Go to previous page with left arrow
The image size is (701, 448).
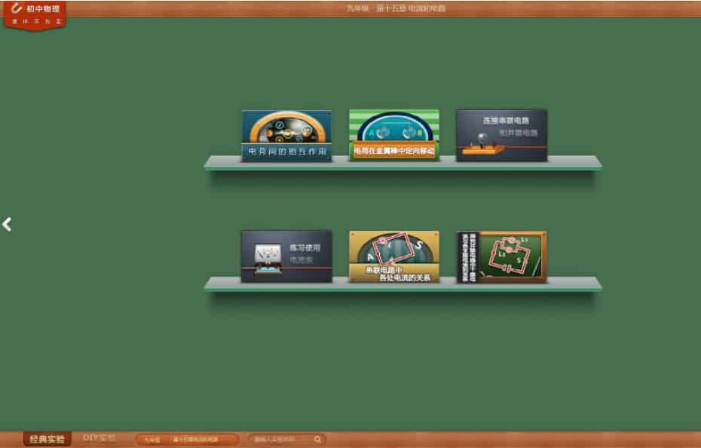click(7, 224)
